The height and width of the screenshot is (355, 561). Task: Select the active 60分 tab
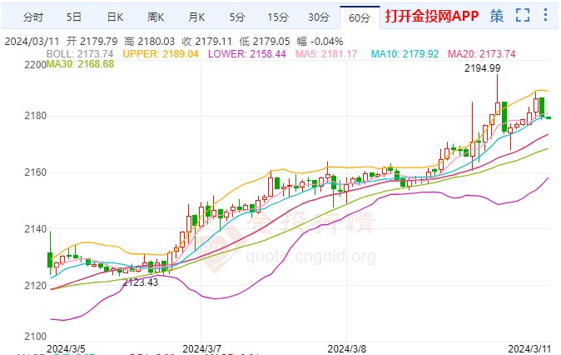point(360,17)
